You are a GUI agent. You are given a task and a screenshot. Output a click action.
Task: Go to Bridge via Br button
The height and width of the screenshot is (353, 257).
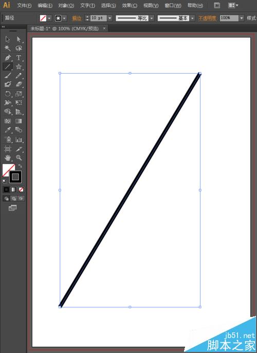tap(217, 5)
